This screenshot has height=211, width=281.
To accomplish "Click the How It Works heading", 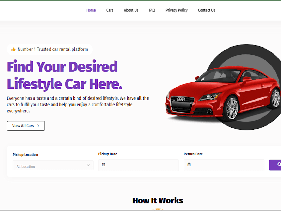I will click(x=158, y=200).
